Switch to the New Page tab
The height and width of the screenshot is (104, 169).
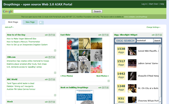[x=30, y=22]
